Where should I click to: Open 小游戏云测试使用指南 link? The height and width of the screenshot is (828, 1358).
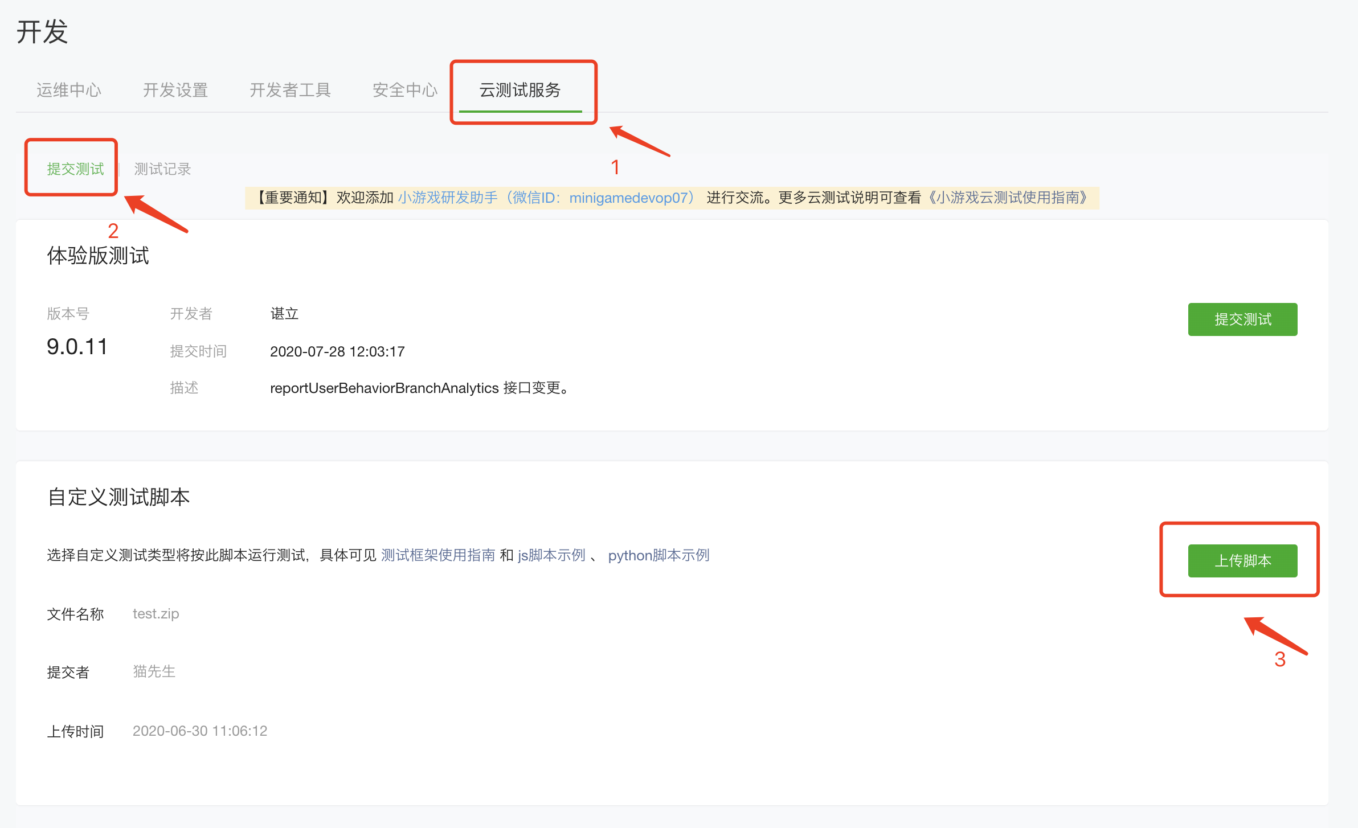click(x=1007, y=198)
